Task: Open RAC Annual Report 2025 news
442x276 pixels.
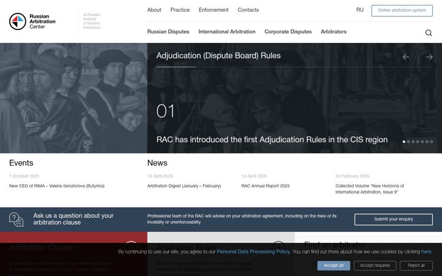Action: click(x=266, y=186)
